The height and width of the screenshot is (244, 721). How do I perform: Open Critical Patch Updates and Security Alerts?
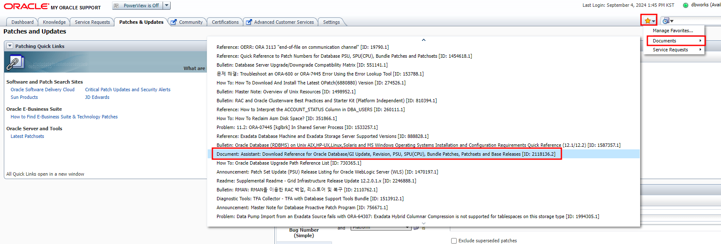[128, 90]
